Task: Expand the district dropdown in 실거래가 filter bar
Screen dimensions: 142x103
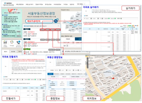Action: [91, 18]
